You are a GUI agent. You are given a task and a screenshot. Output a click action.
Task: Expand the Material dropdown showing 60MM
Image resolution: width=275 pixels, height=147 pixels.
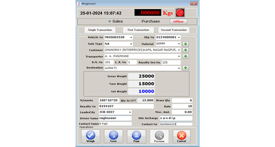(179, 44)
